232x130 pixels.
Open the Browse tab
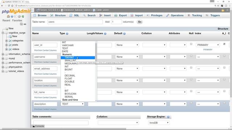40,15
